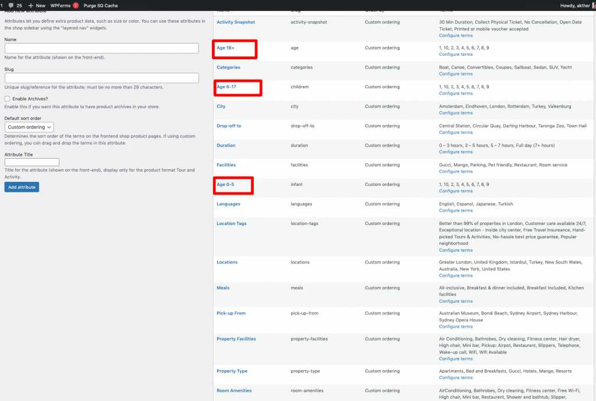Viewport: 596px width, 401px height.
Task: Open the WPForms admin bar menu
Action: tap(64, 6)
